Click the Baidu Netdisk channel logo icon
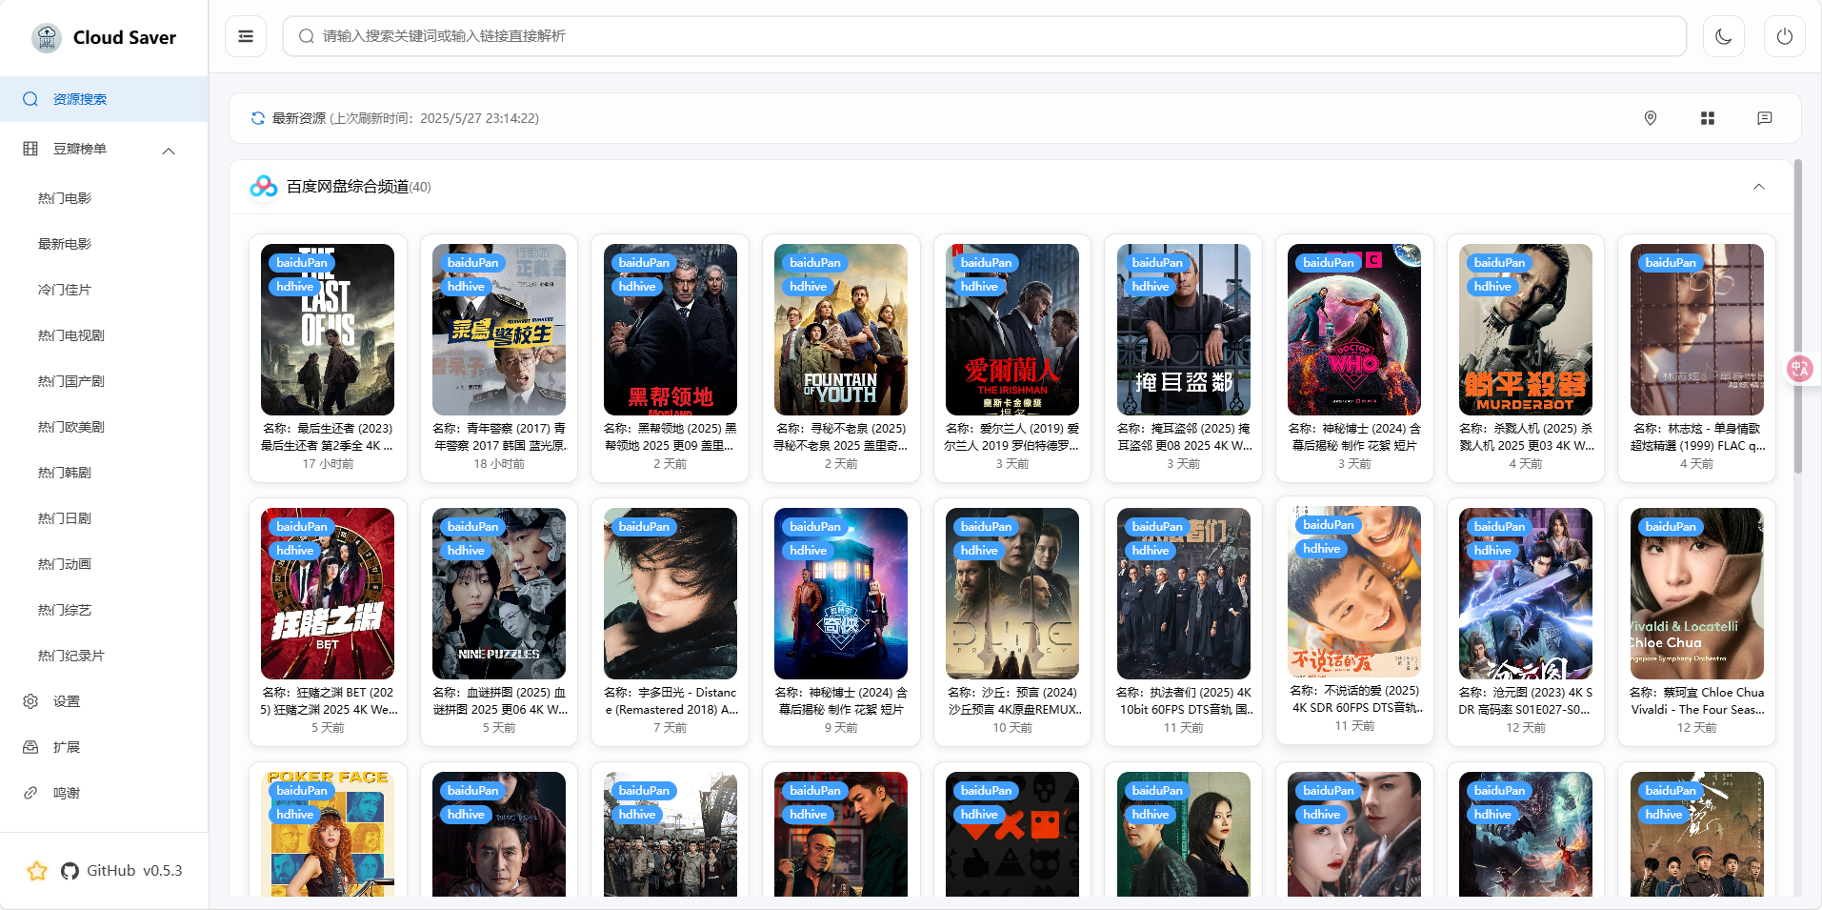1822x910 pixels. tap(264, 187)
